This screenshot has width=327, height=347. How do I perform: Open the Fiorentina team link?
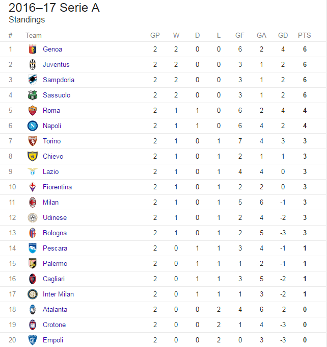point(57,187)
